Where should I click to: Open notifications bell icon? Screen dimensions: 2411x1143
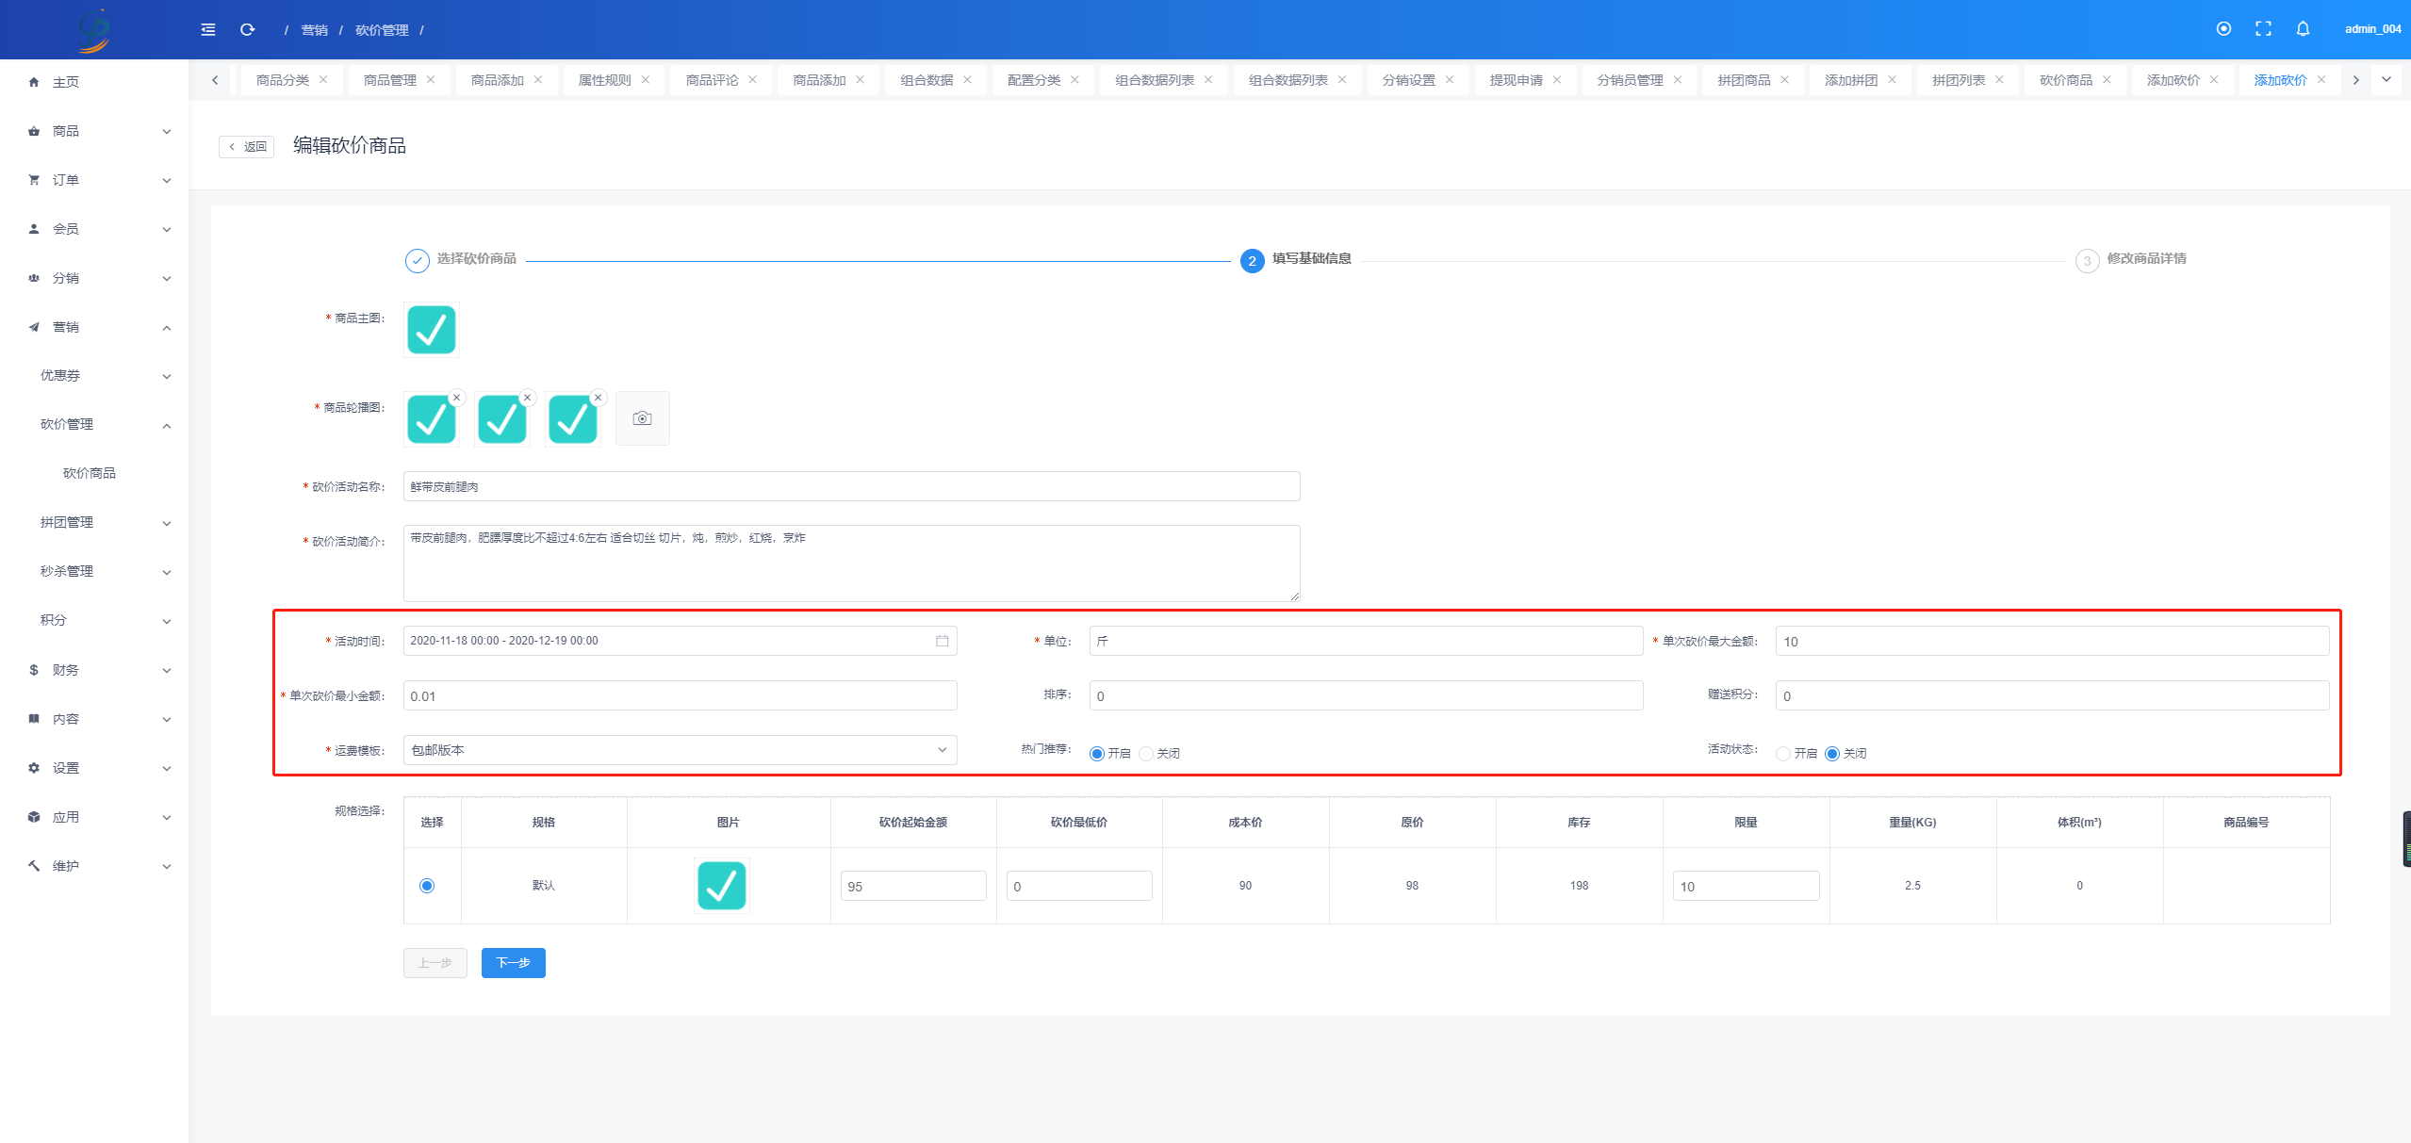click(x=2303, y=29)
